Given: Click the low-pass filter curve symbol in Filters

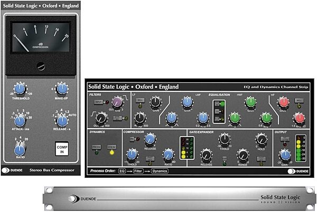Looking at the screenshot, I should tap(126, 98).
